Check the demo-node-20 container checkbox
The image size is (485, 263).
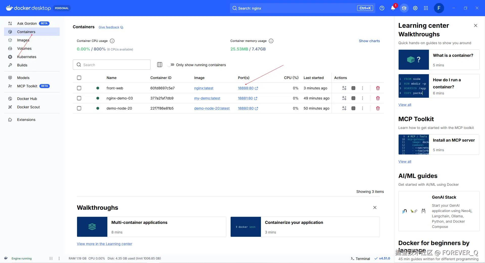[x=79, y=108]
